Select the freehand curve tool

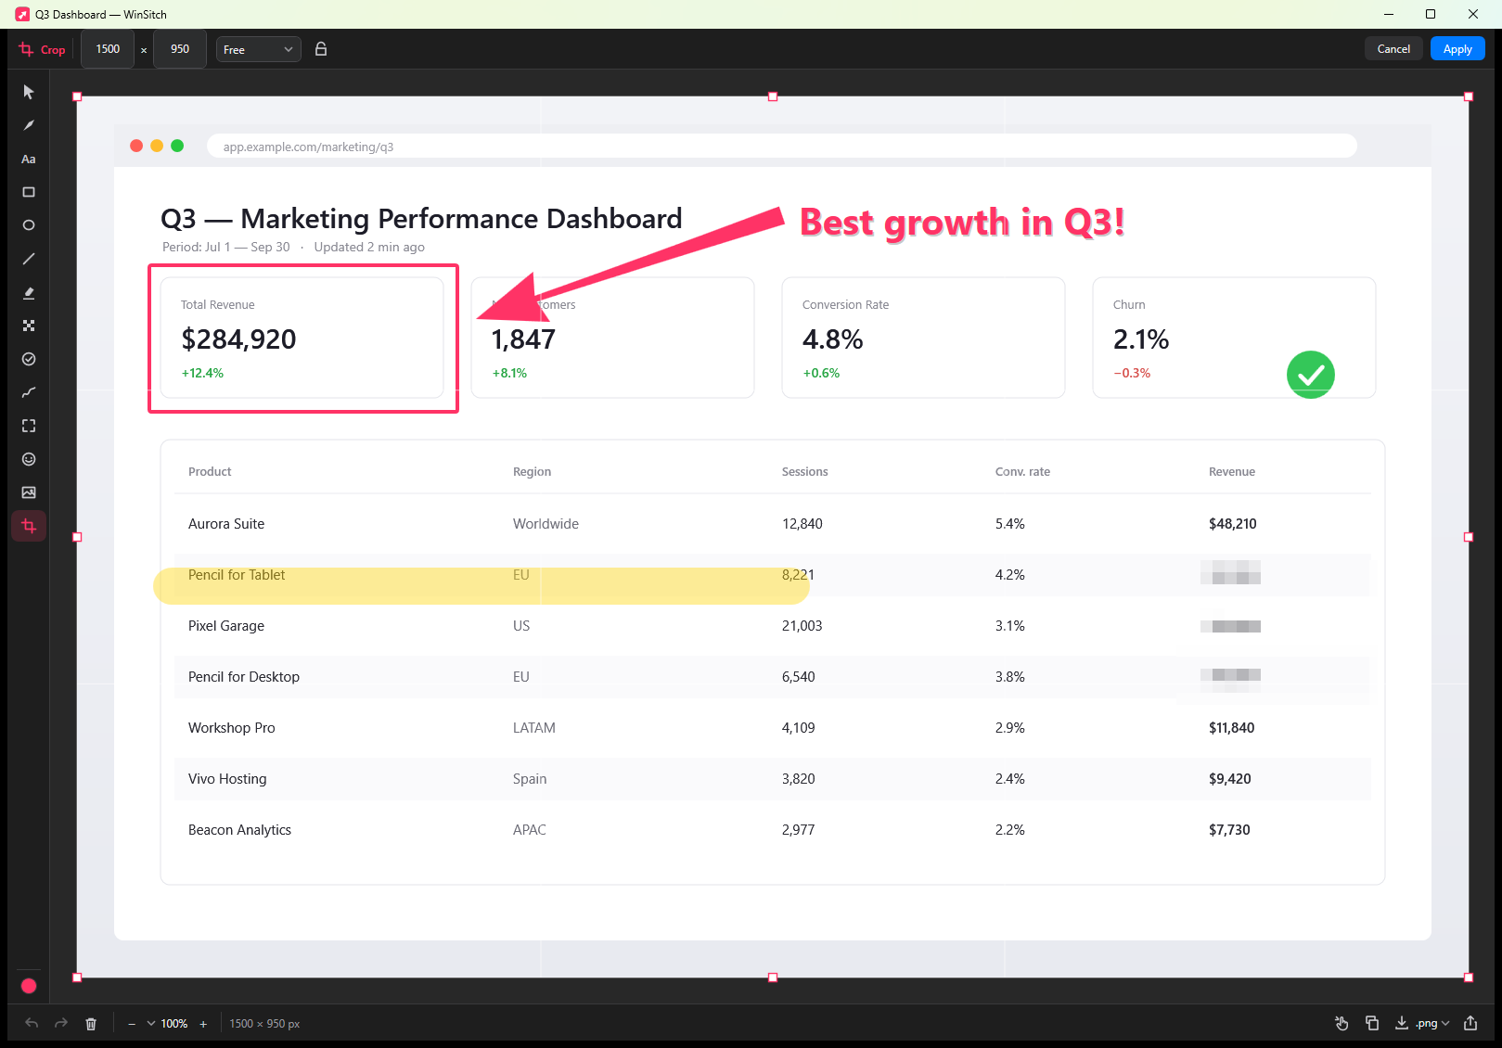coord(29,392)
